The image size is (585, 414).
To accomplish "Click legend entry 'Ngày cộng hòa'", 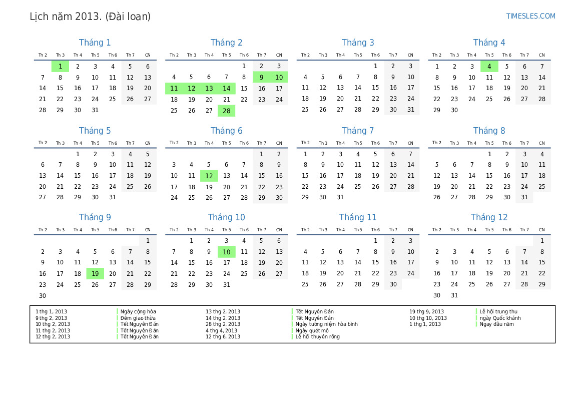I will click(x=138, y=312).
